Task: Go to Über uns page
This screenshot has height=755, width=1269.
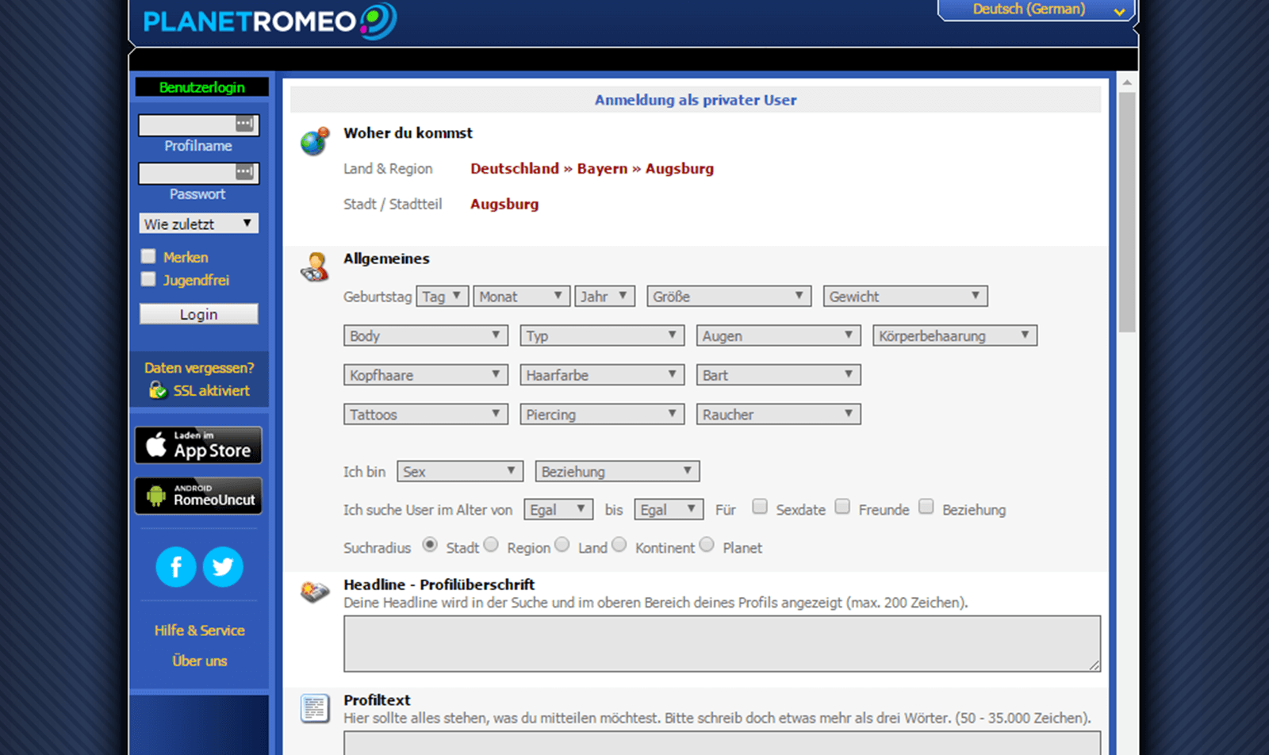Action: coord(199,661)
